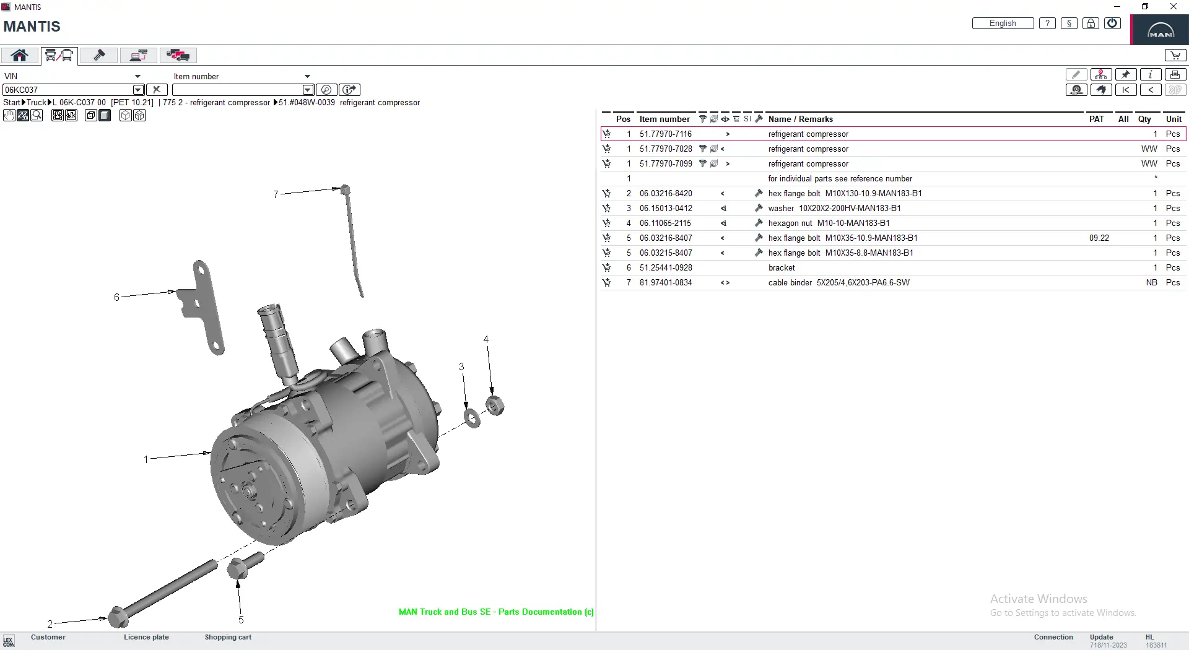Click inside the VIN input field

coord(68,90)
